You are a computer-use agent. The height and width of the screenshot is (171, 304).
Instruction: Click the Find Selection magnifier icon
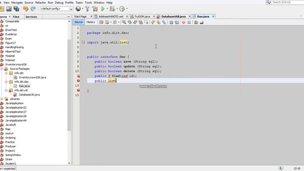pos(124,22)
